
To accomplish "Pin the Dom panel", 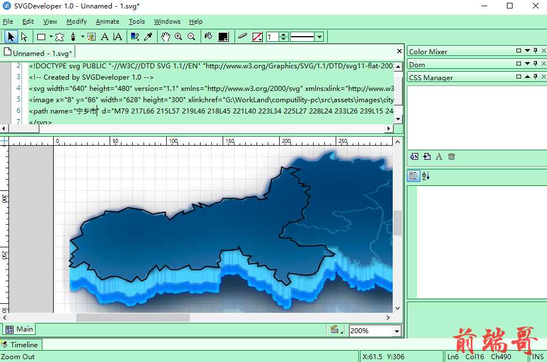I will pyautogui.click(x=536, y=63).
